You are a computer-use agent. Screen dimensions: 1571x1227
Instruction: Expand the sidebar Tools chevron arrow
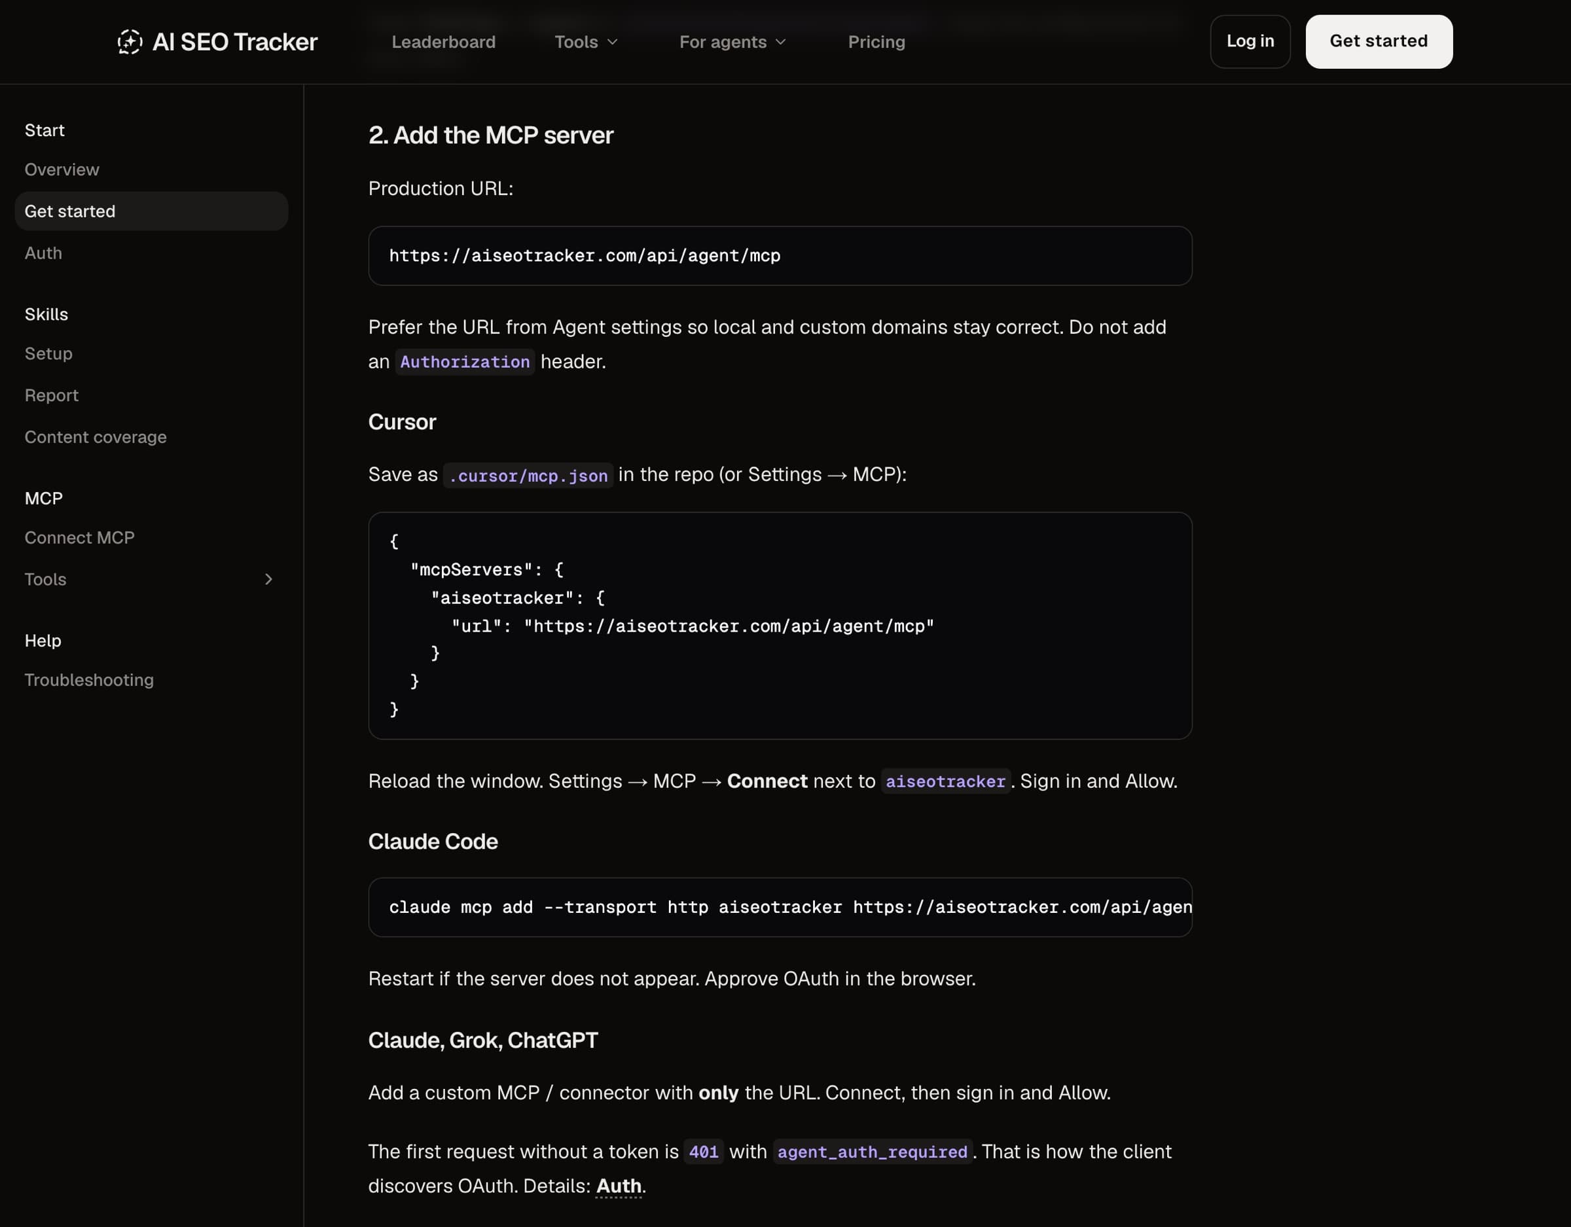coord(268,580)
